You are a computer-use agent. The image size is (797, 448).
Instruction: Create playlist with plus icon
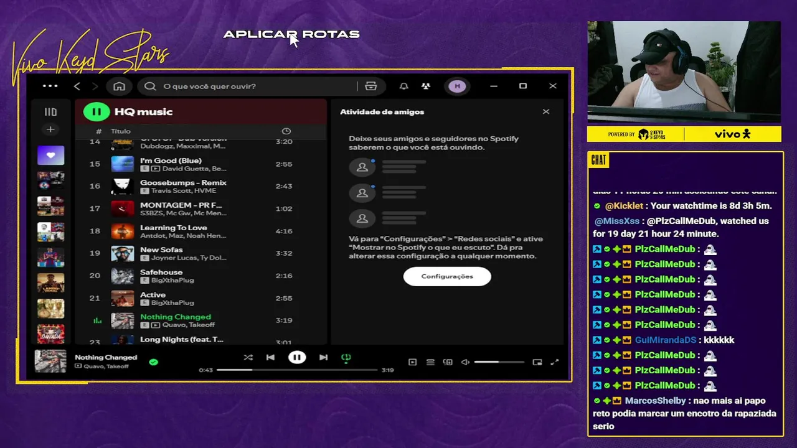click(x=50, y=129)
